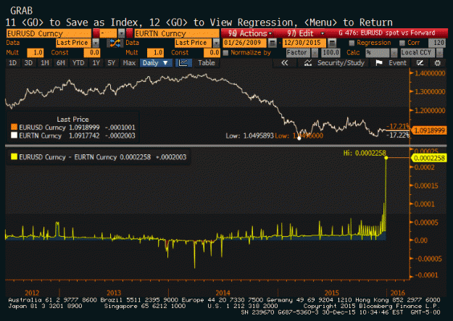The width and height of the screenshot is (453, 321).
Task: Click the correlation period 120 field
Action: tap(437, 43)
